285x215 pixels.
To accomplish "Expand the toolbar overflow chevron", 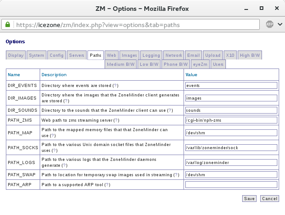I will coord(280,24).
